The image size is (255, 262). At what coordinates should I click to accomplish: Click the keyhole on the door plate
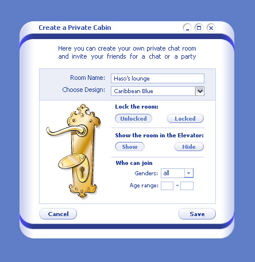(x=82, y=172)
